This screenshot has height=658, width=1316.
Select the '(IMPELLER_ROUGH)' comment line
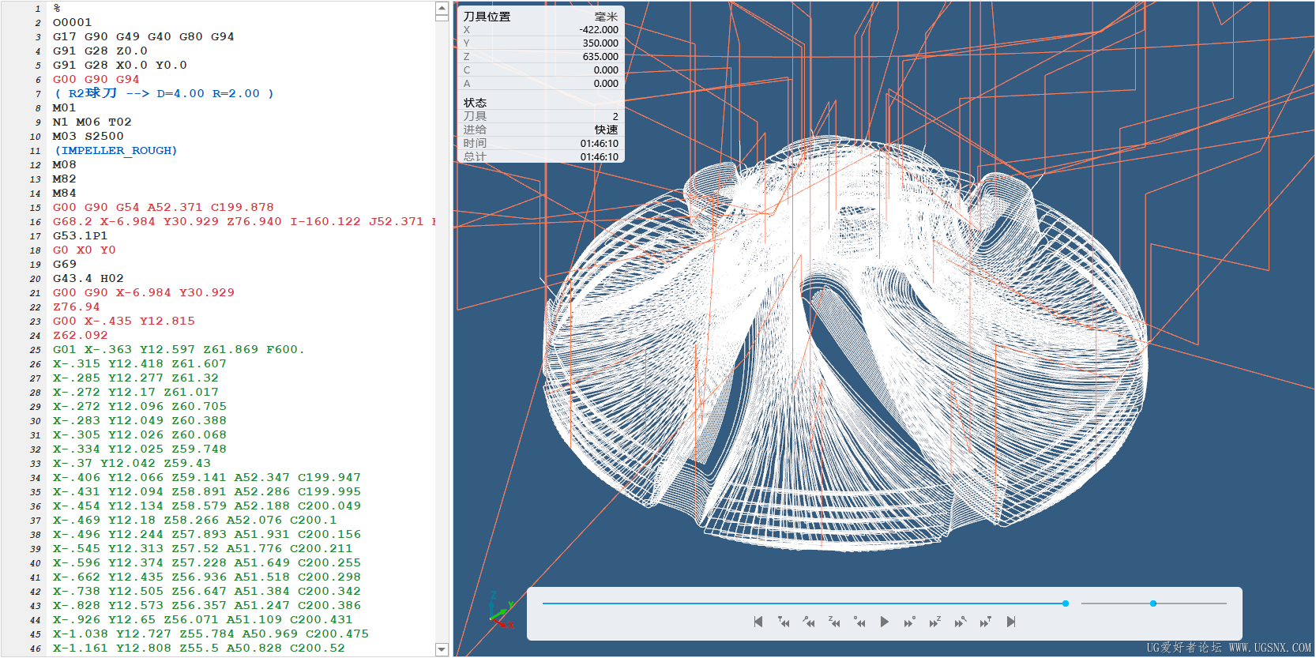[x=115, y=150]
